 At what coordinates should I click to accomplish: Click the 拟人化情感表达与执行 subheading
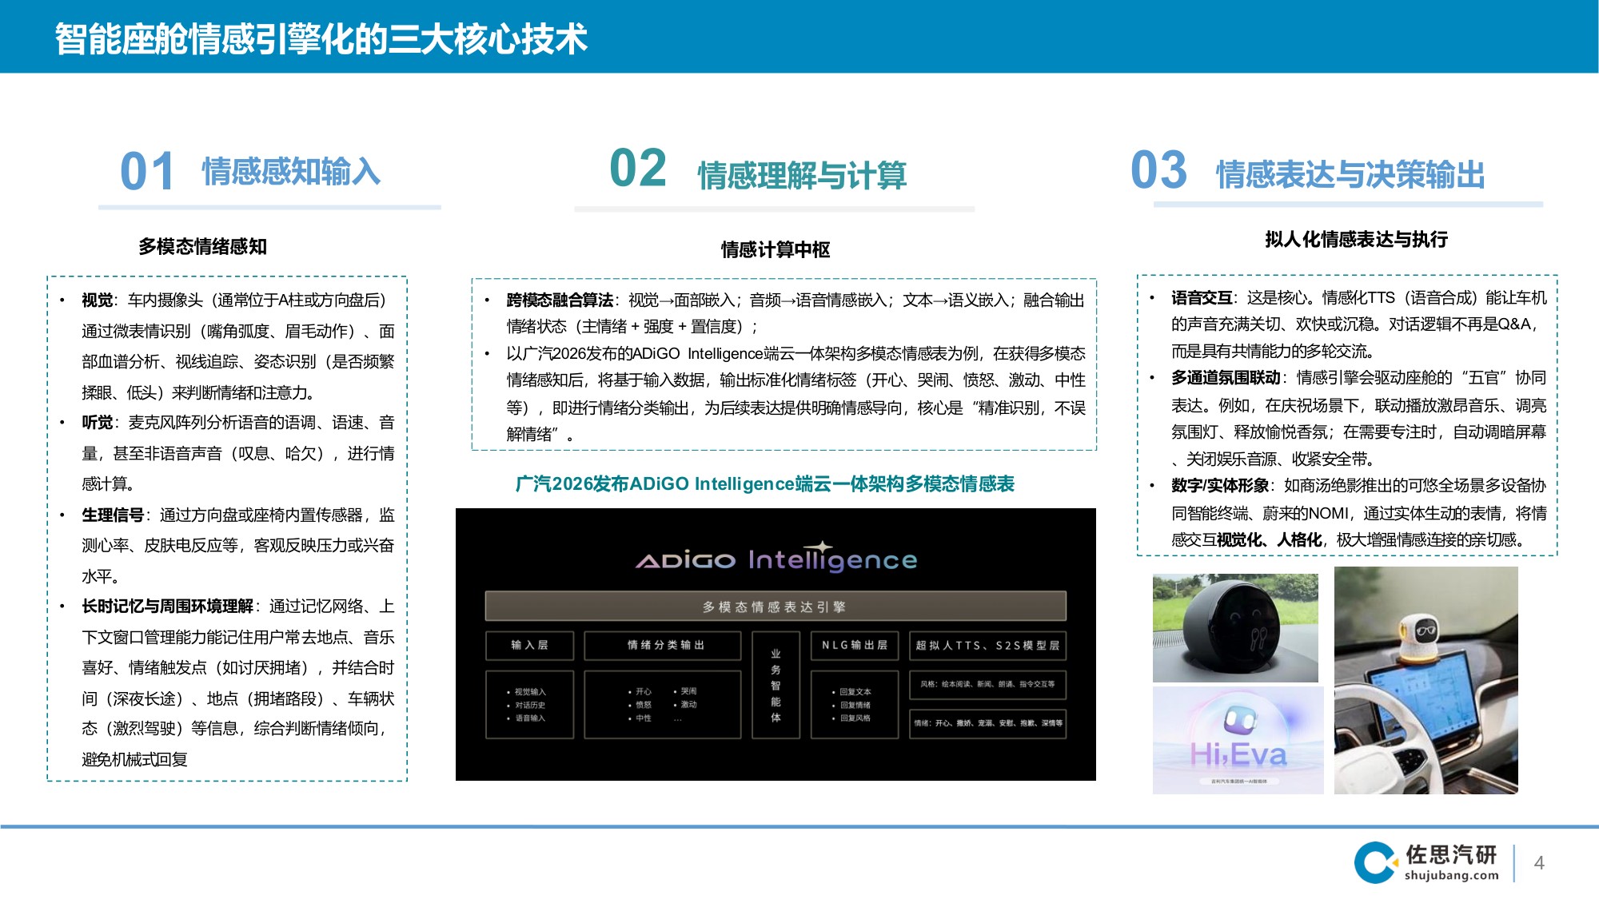point(1356,240)
